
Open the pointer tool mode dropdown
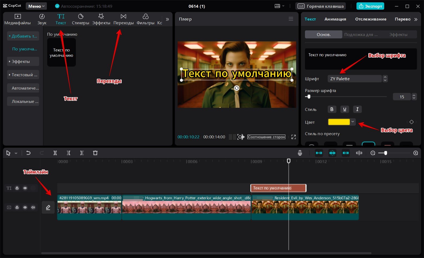[x=16, y=153]
